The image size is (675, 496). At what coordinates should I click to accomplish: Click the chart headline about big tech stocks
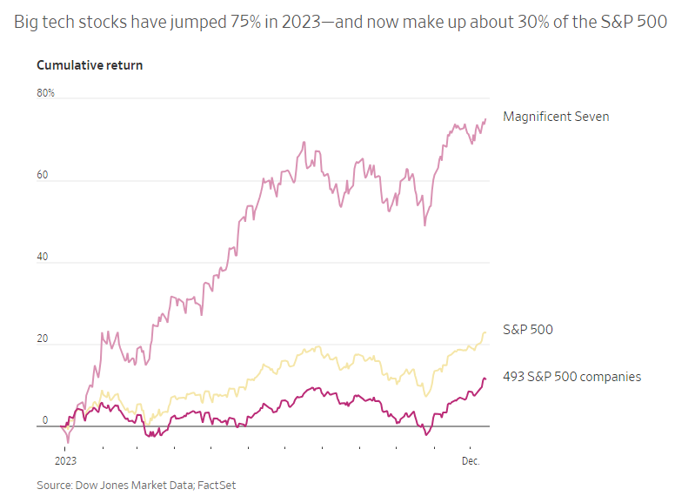point(340,22)
